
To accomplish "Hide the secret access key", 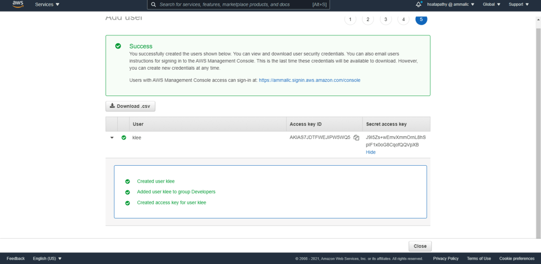I will (370, 152).
